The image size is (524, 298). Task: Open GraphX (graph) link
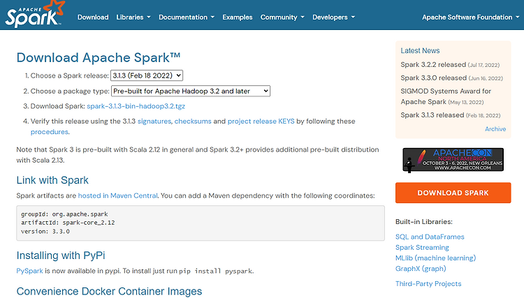[421, 269]
